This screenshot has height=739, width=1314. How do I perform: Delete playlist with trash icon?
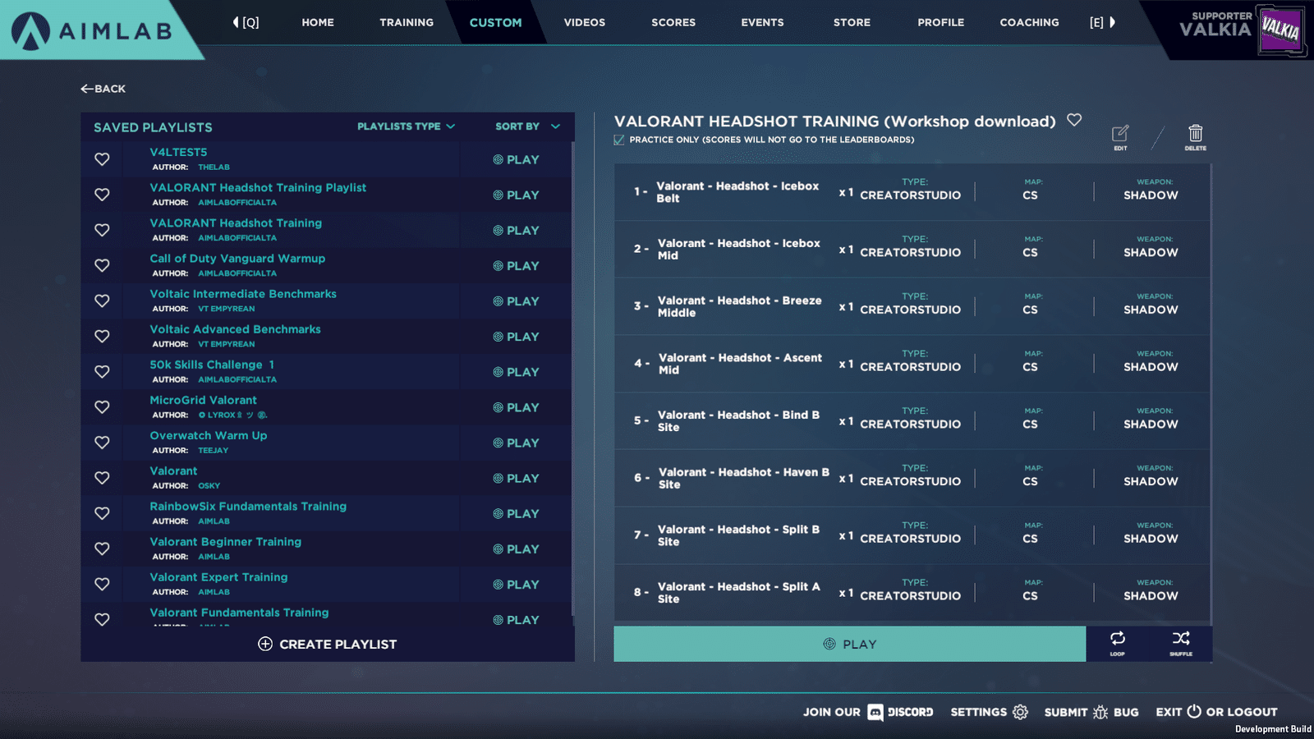(1196, 136)
